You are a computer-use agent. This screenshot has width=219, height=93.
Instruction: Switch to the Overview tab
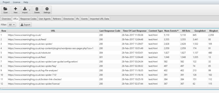tap(6, 19)
